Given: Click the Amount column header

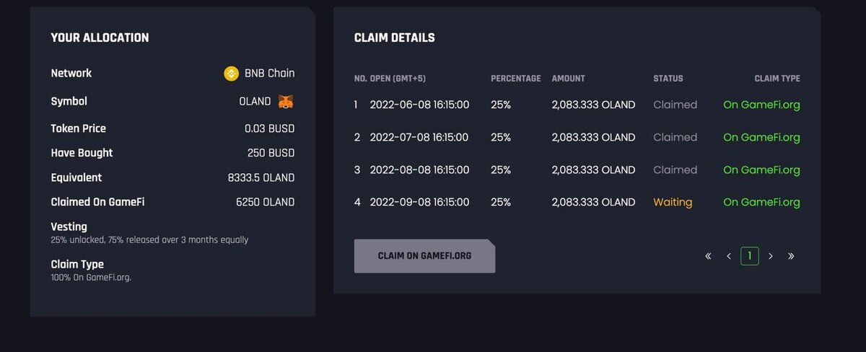Looking at the screenshot, I should (568, 79).
